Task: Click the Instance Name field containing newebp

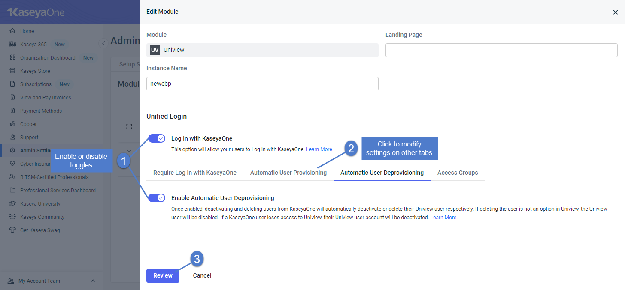Action: [x=262, y=84]
